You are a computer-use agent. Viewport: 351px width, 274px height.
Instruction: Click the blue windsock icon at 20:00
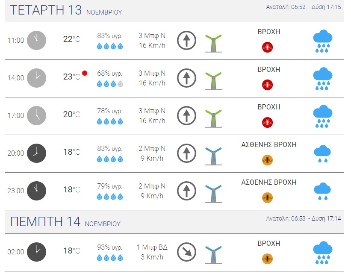(x=213, y=154)
